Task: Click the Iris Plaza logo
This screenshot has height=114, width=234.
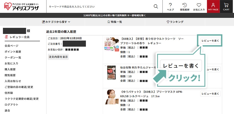Action: click(21, 6)
